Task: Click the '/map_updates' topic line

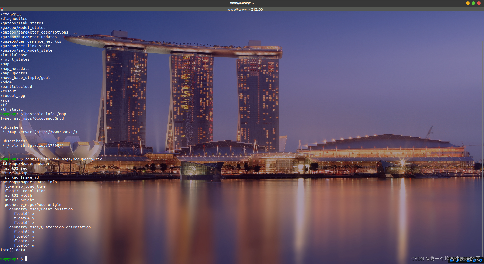Action: [x=14, y=73]
